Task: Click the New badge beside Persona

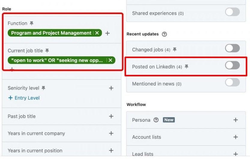Action: (169, 120)
